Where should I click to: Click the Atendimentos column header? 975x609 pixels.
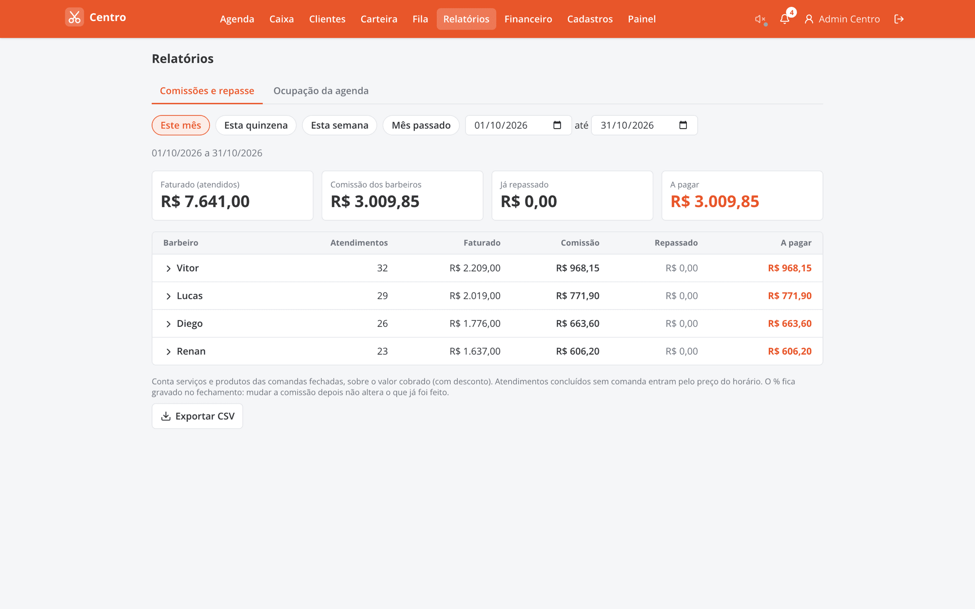(x=359, y=243)
